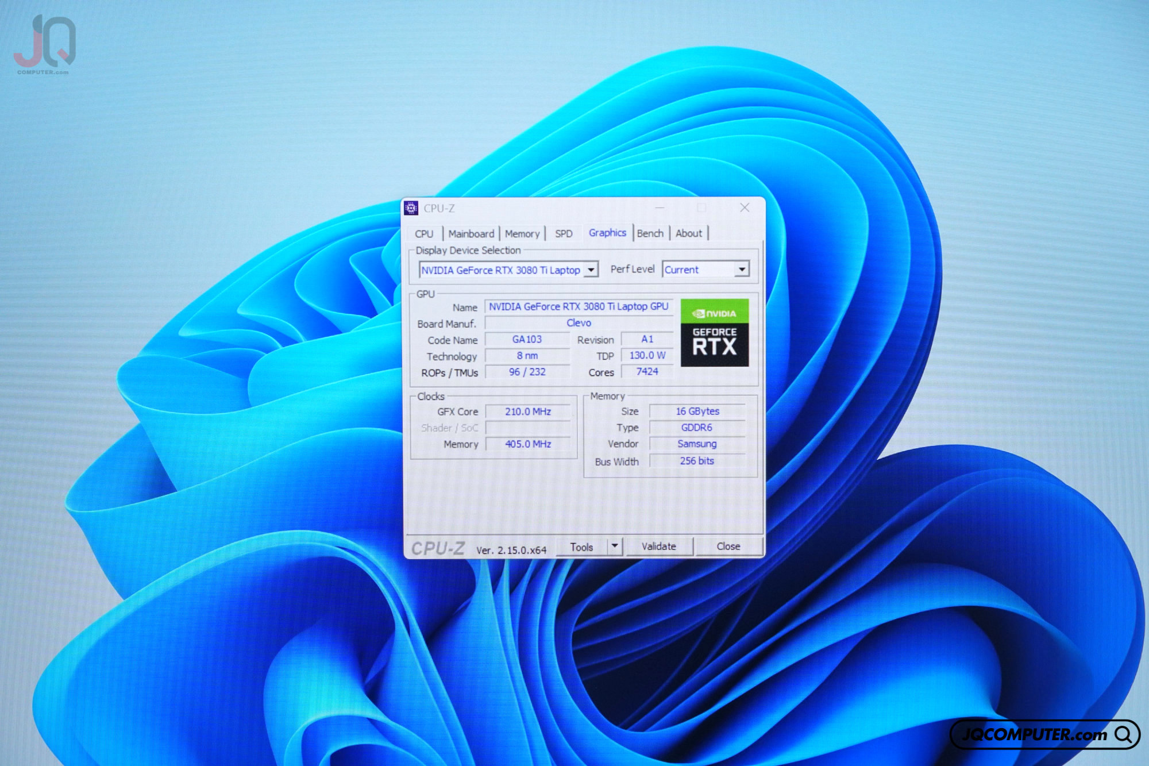Click the empty Shader / SoC field
The height and width of the screenshot is (766, 1149).
[528, 428]
